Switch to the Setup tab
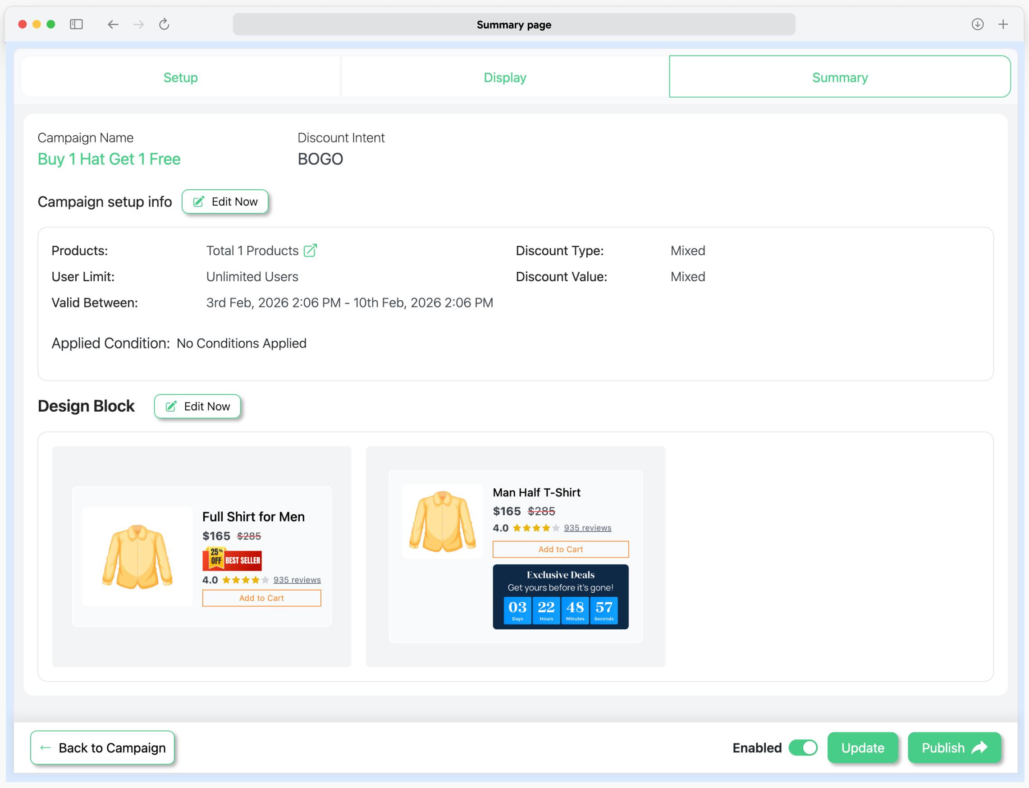Image resolution: width=1029 pixels, height=788 pixels. pos(181,78)
